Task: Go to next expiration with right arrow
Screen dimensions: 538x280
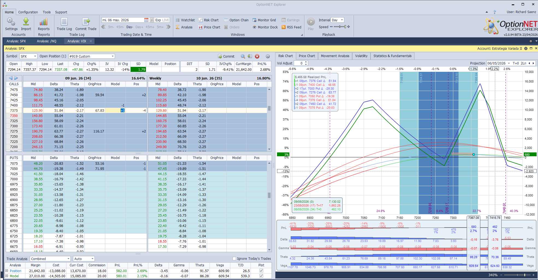Action: coord(16,78)
